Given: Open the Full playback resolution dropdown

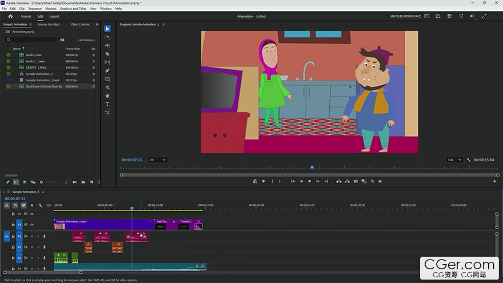Looking at the screenshot, I should click(455, 160).
